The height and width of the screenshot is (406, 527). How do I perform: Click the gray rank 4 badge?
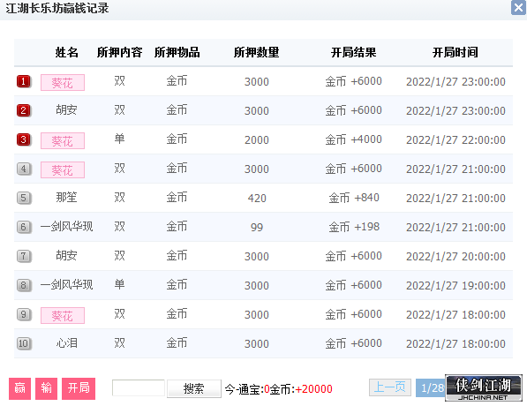[x=24, y=169]
